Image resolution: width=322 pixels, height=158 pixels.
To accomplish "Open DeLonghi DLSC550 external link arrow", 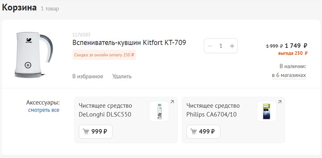I will pyautogui.click(x=172, y=102).
